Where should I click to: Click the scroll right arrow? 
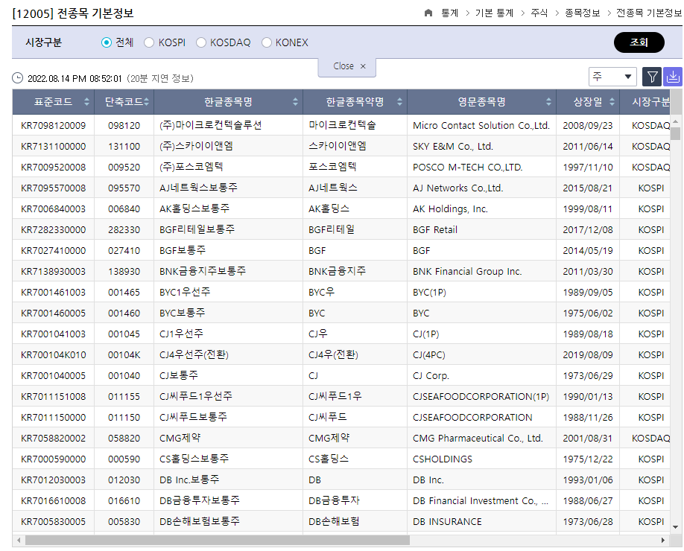tap(662, 541)
